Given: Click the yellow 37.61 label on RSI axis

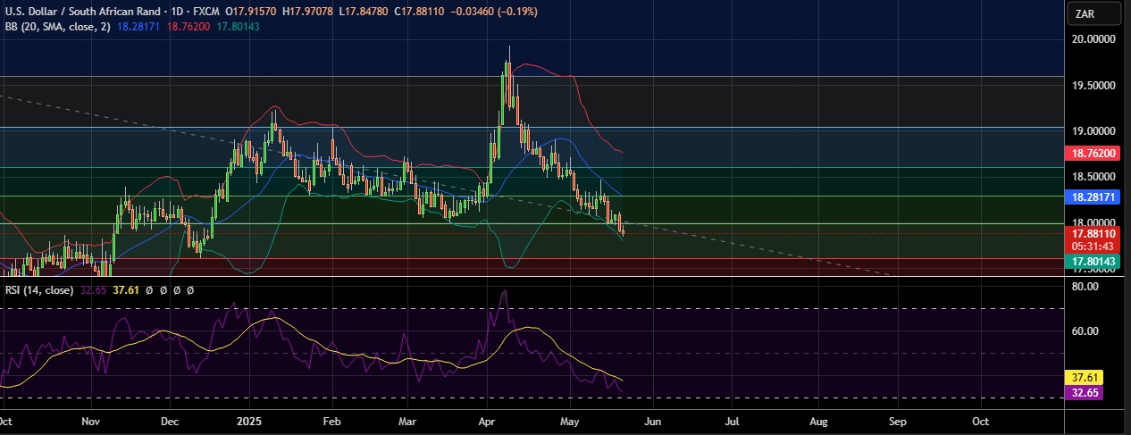Looking at the screenshot, I should click(1084, 377).
